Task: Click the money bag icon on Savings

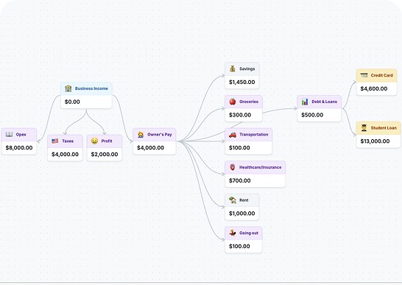Action: click(x=233, y=68)
